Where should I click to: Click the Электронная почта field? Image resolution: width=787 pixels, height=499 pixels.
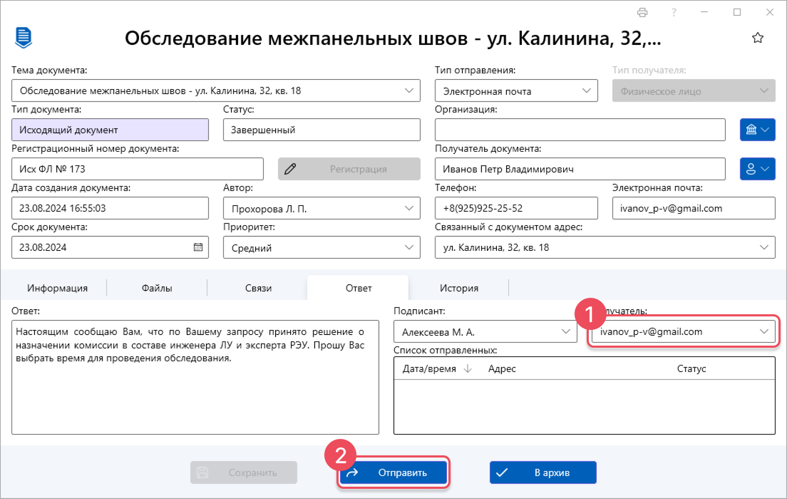click(x=694, y=208)
